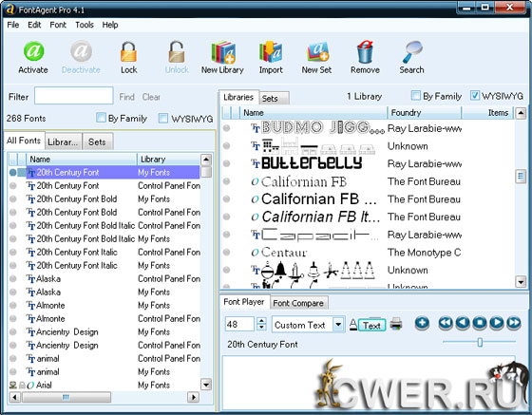Stop the font player

coord(480,323)
